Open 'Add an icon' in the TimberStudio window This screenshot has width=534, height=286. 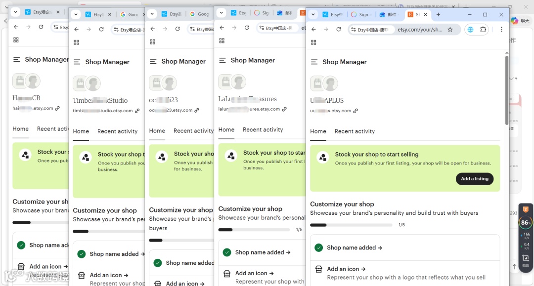coord(109,275)
